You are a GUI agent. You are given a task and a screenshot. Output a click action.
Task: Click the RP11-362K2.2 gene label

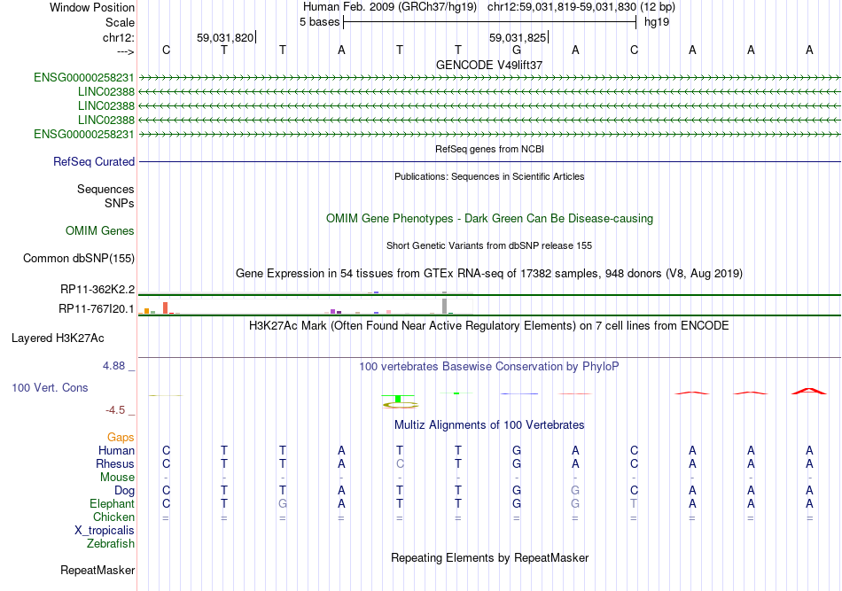point(97,290)
